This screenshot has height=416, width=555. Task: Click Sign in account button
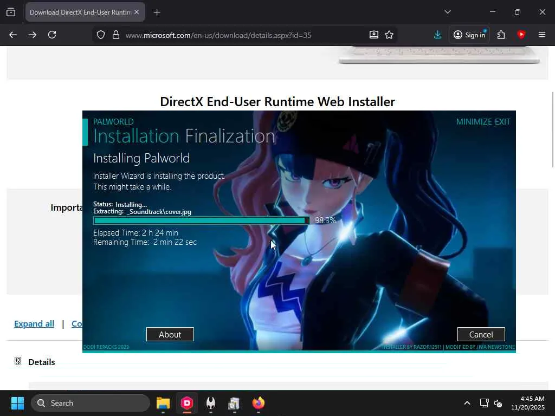[x=470, y=35]
